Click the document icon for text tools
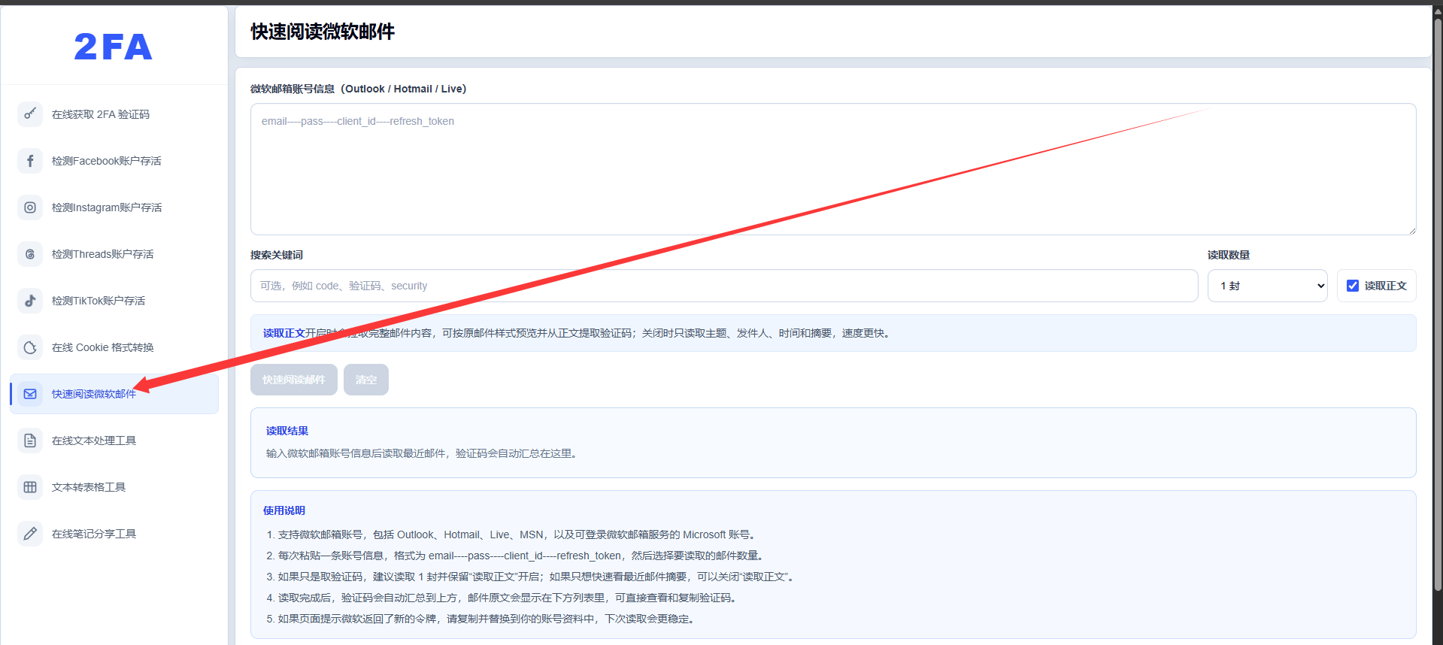 (30, 441)
